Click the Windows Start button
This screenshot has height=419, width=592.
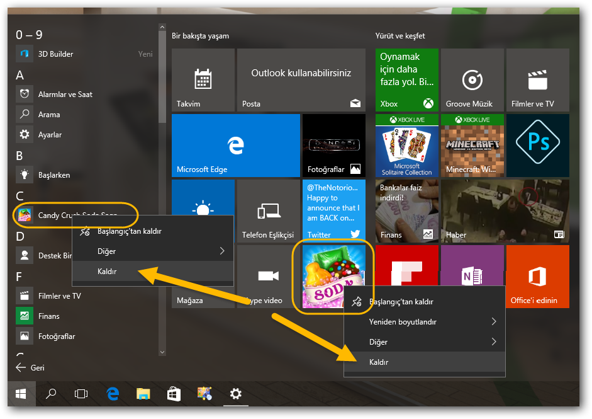pos(21,394)
